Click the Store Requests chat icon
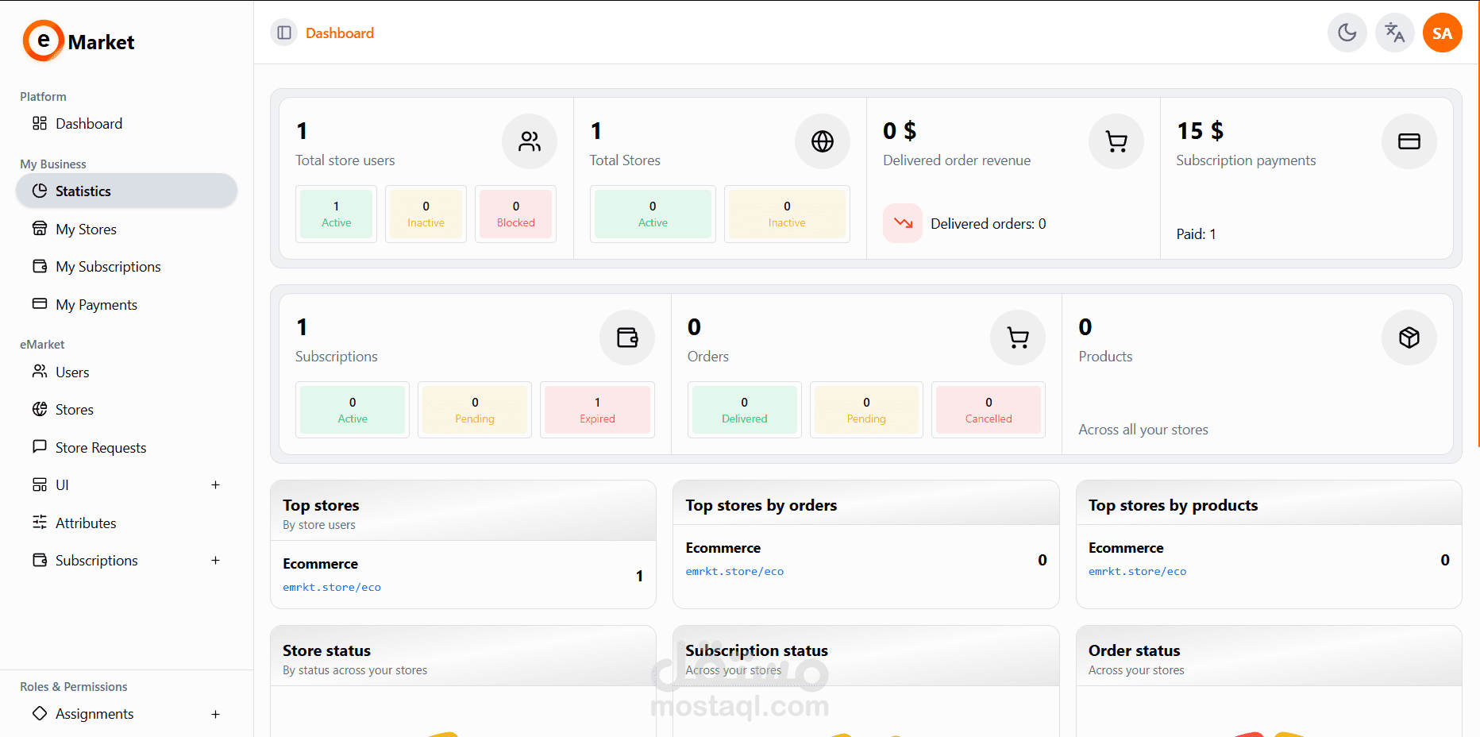 40,447
